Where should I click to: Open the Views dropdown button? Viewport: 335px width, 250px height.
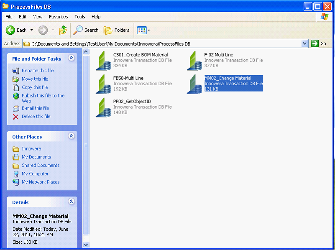[x=143, y=30]
